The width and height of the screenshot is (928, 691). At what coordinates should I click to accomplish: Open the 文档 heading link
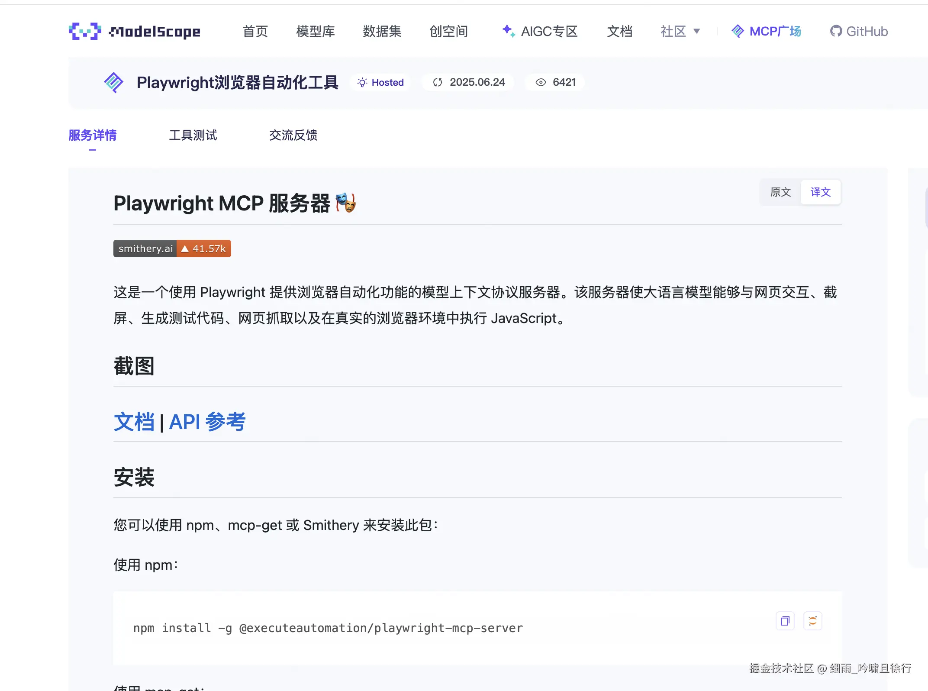coord(134,422)
